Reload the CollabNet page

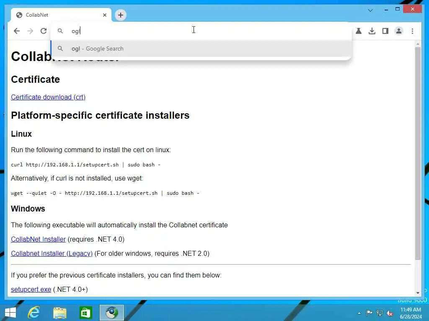coord(44,31)
